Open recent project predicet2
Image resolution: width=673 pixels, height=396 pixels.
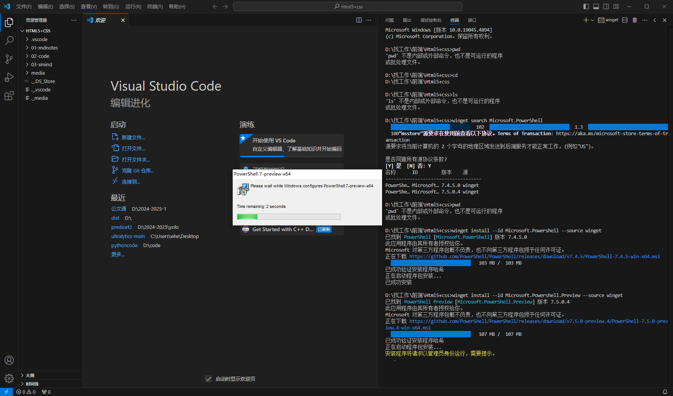(121, 227)
